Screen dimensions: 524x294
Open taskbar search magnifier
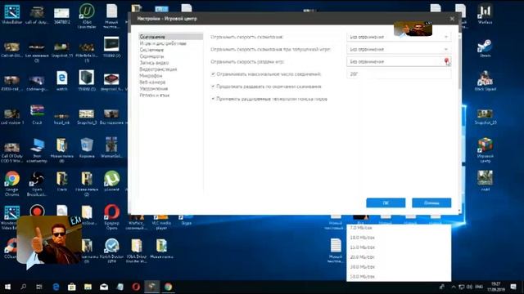pos(24,287)
